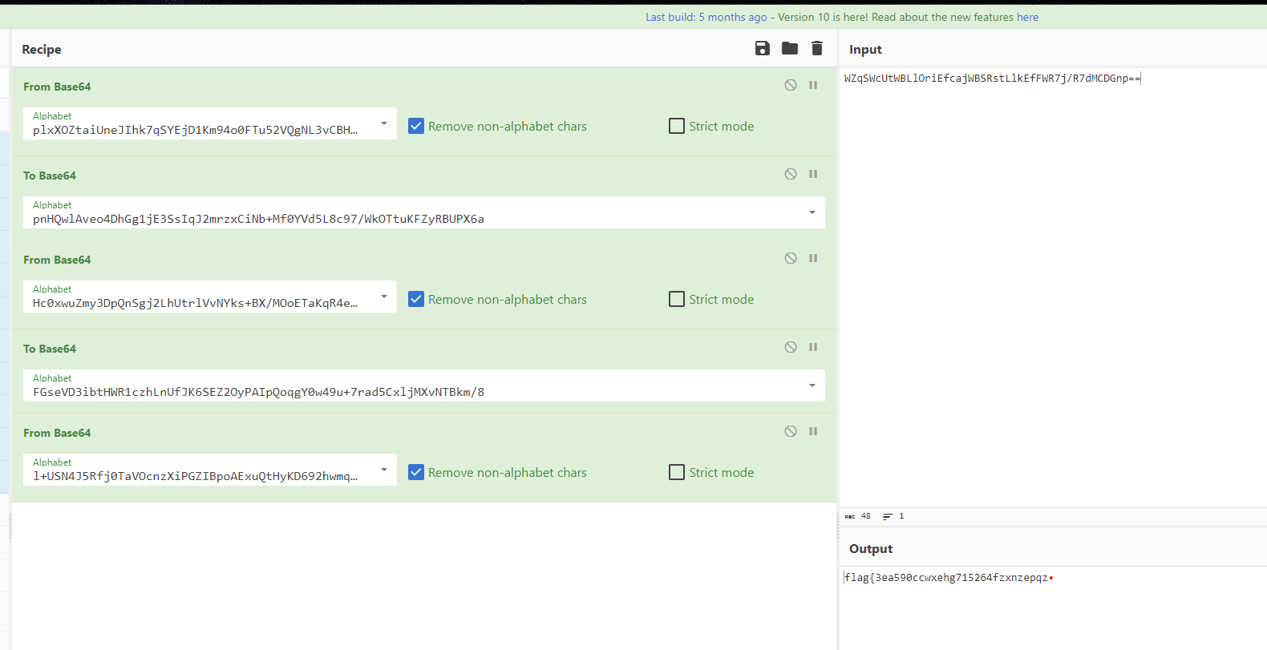Click the Last build: 5 months ago link

(706, 17)
